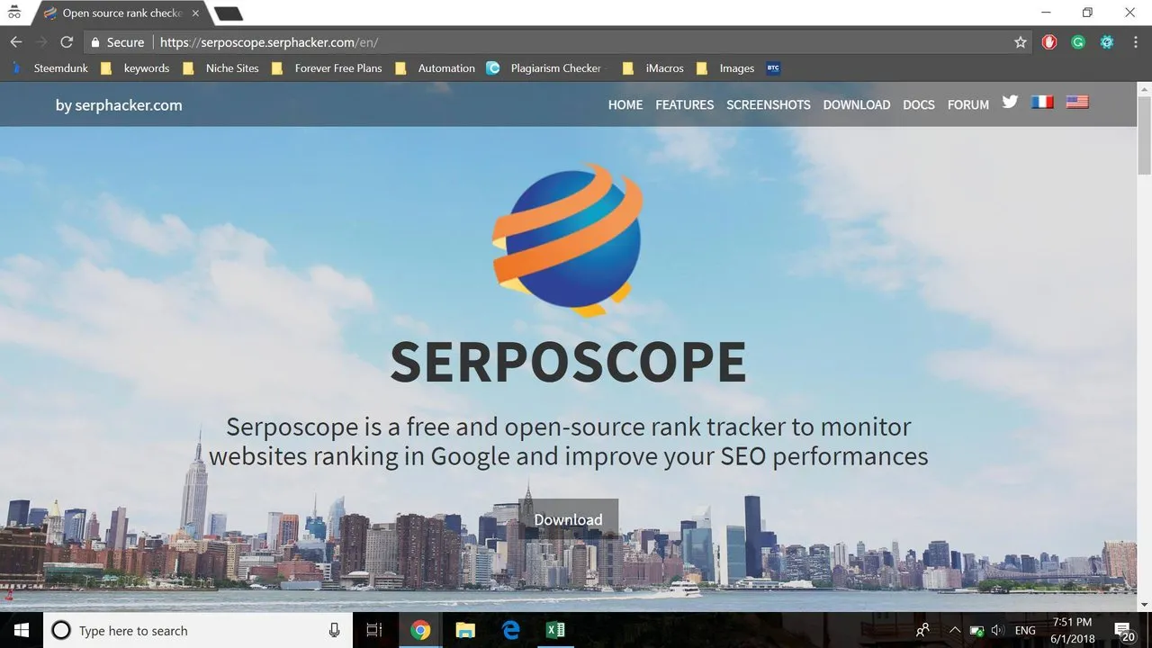The image size is (1152, 648).
Task: Open the Plagiarism Checker bookmark
Action: tap(545, 68)
